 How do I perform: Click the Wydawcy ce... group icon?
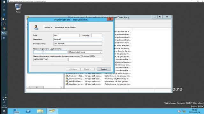[67, 84]
